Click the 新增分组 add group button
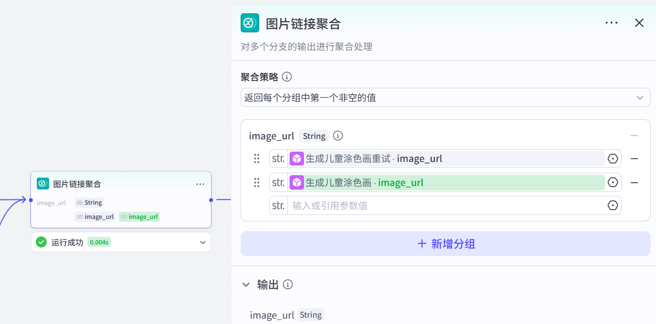The height and width of the screenshot is (324, 656). click(445, 243)
